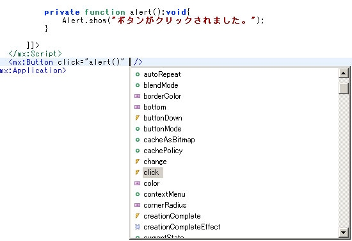This screenshot has height=241, width=352.
Task: Pick cacheAsBitmap from the list
Action: [169, 140]
